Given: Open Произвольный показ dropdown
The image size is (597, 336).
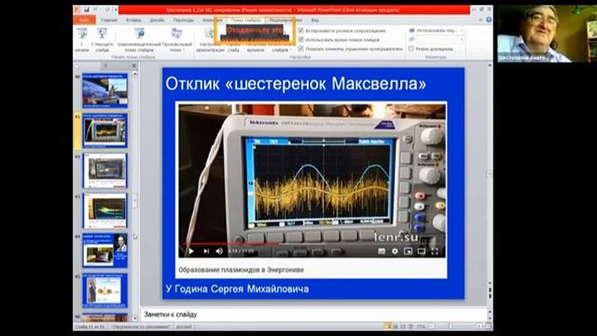Looking at the screenshot, I should [x=176, y=40].
